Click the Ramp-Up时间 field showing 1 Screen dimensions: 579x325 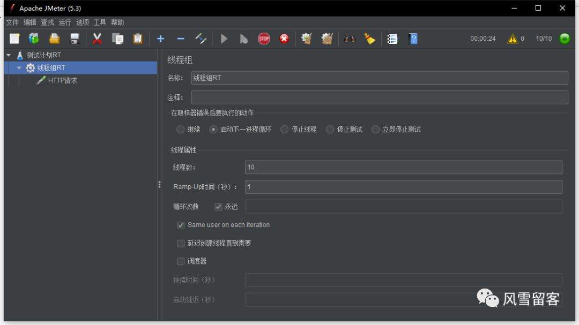click(x=404, y=187)
